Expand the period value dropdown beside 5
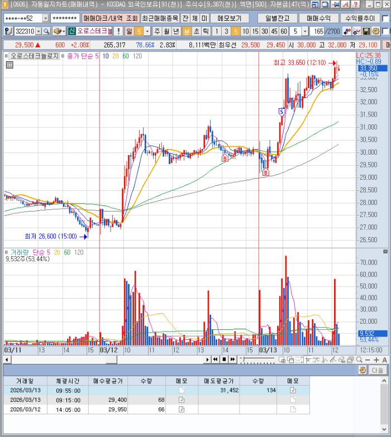The width and height of the screenshot is (391, 437). [x=147, y=31]
